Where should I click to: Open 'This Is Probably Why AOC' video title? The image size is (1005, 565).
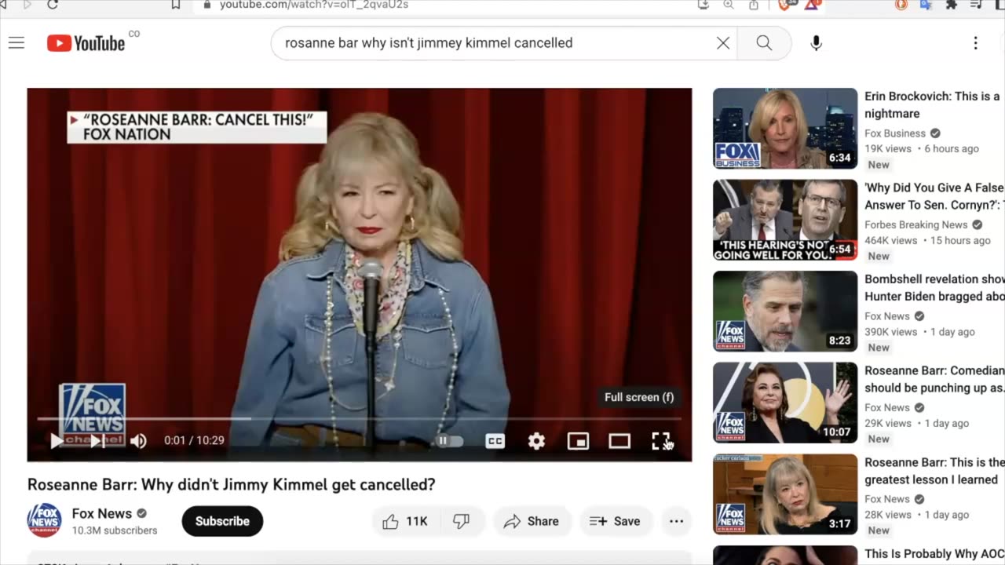pos(933,554)
